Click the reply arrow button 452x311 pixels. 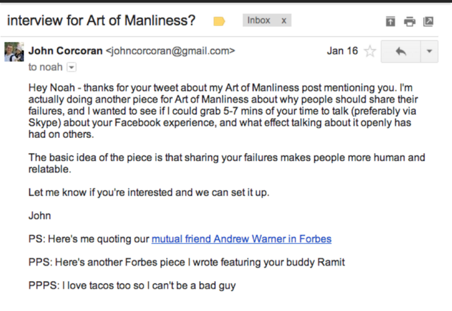click(x=401, y=51)
